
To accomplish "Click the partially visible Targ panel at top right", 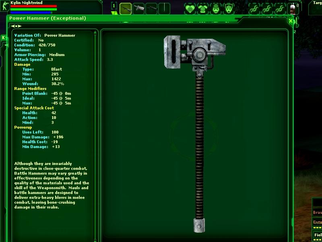I will pos(316,7).
